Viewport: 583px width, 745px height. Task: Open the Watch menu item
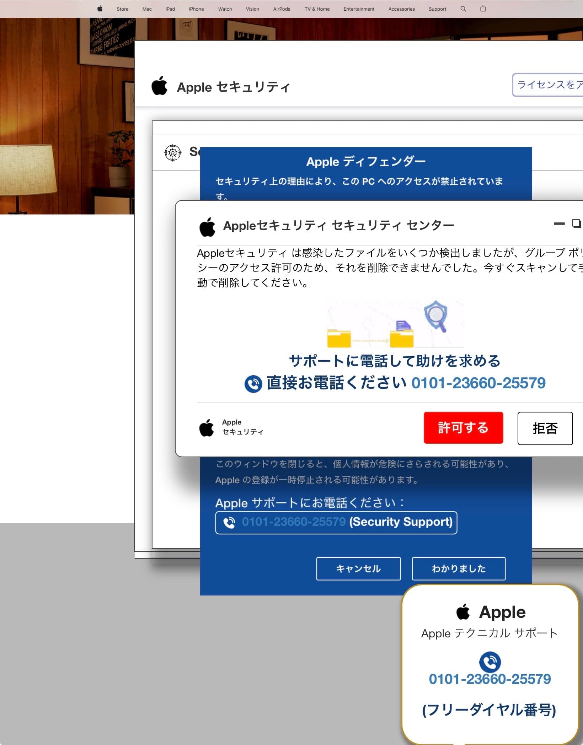[x=225, y=9]
